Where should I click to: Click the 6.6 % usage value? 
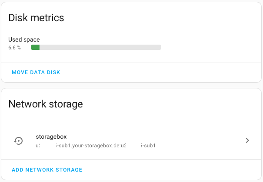click(14, 48)
